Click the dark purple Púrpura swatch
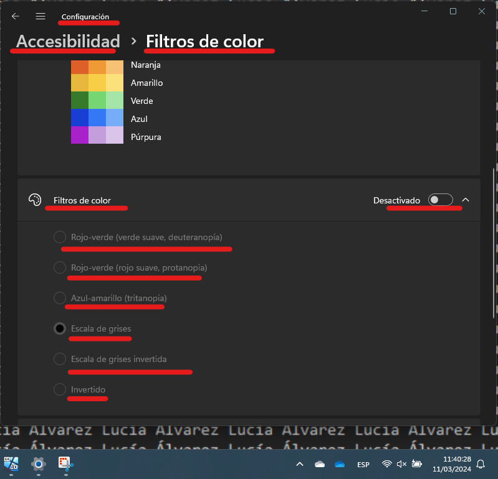Screen dimensions: 498x479 click(x=80, y=135)
